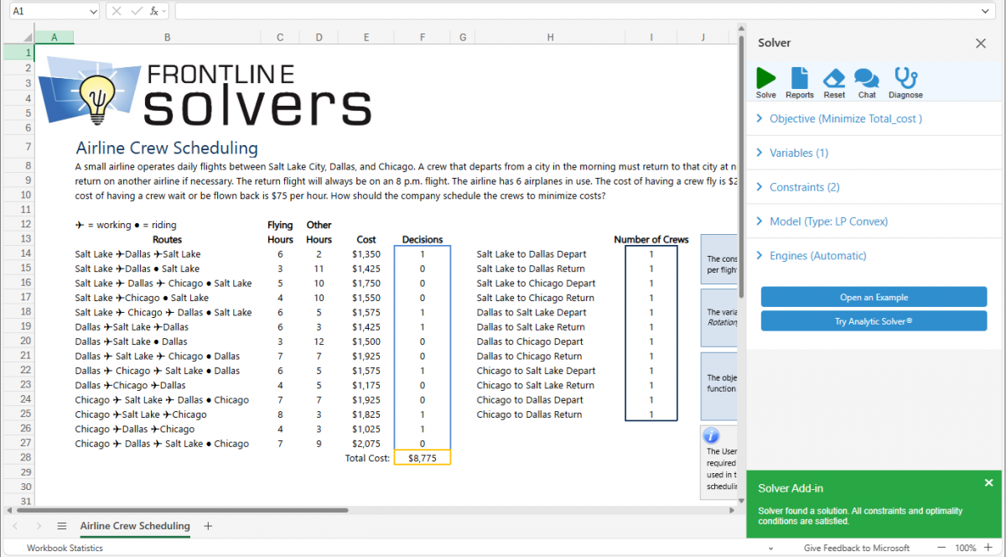Open the Name Box dropdown

point(92,12)
